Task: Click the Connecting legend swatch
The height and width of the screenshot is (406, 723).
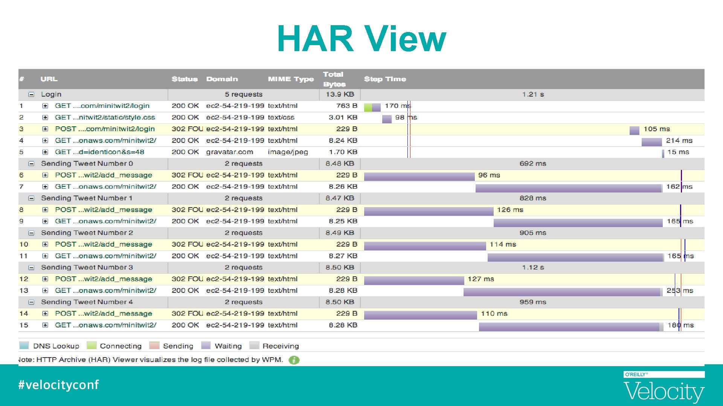Action: (x=92, y=345)
